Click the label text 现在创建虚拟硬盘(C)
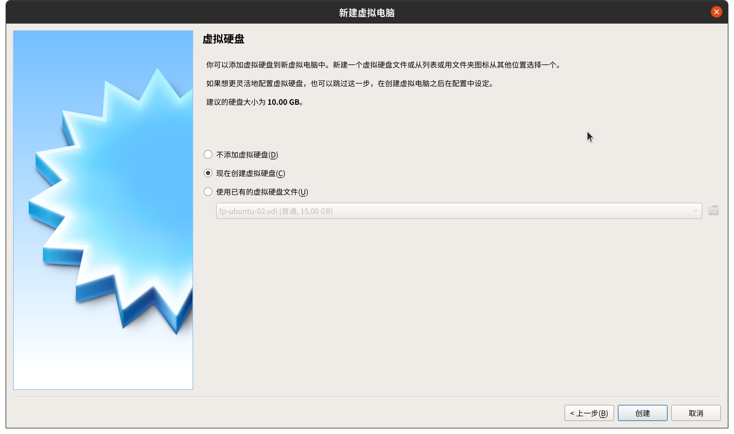Image resolution: width=734 pixels, height=434 pixels. 250,173
